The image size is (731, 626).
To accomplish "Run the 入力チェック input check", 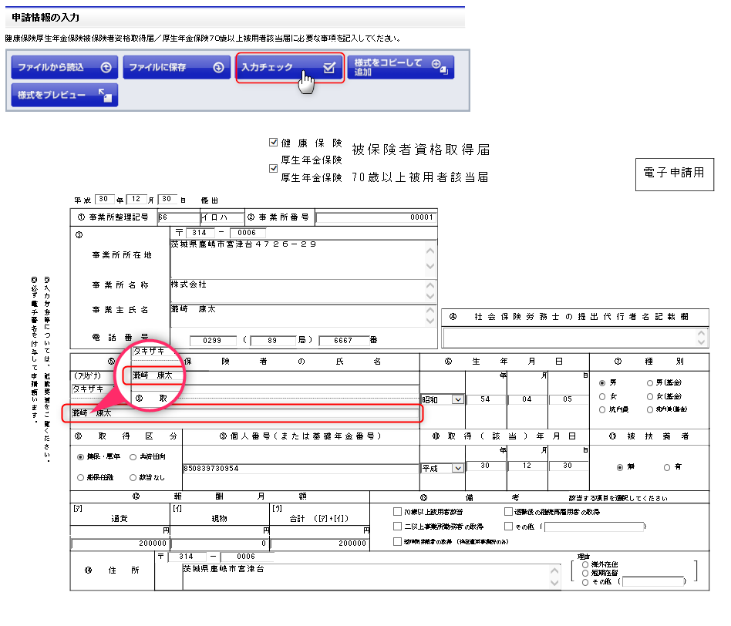I will point(288,68).
